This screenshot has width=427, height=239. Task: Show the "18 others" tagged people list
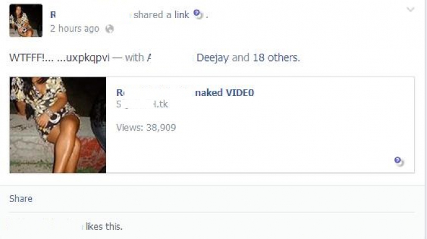(x=276, y=57)
